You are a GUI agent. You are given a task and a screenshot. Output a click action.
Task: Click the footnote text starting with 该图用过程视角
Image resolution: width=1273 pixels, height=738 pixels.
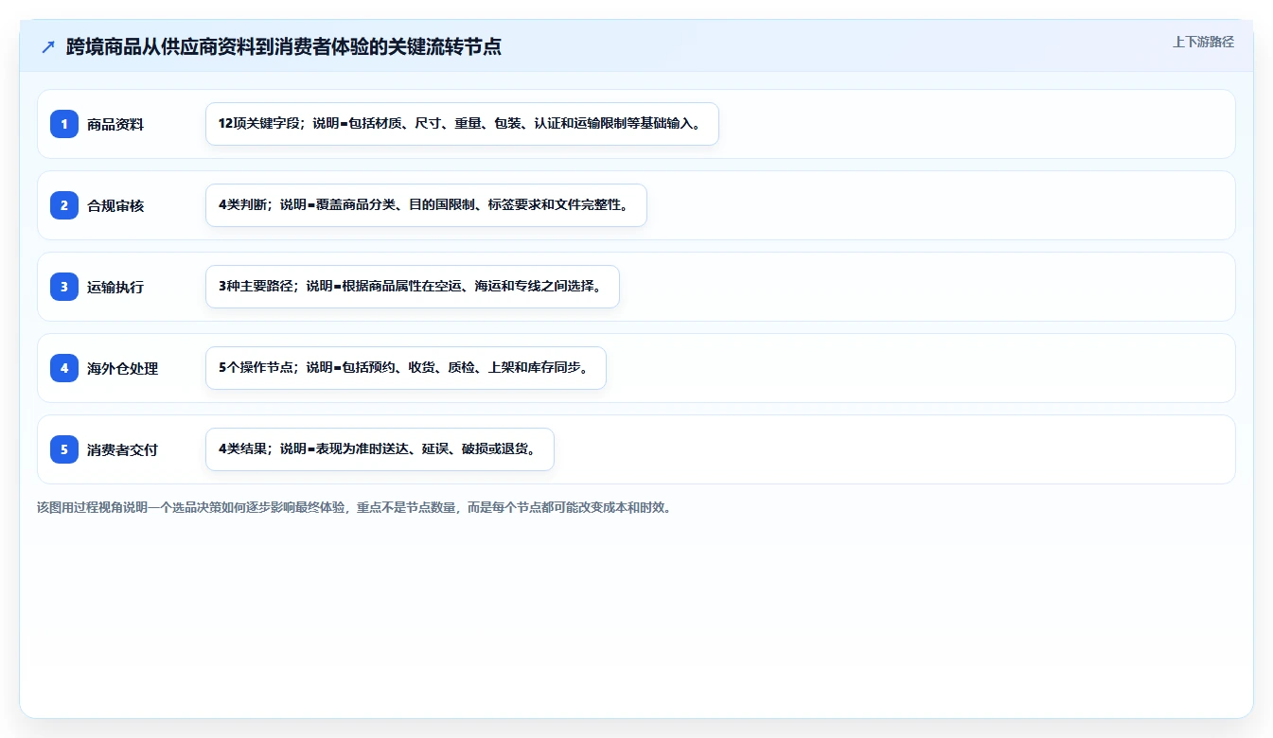click(355, 507)
